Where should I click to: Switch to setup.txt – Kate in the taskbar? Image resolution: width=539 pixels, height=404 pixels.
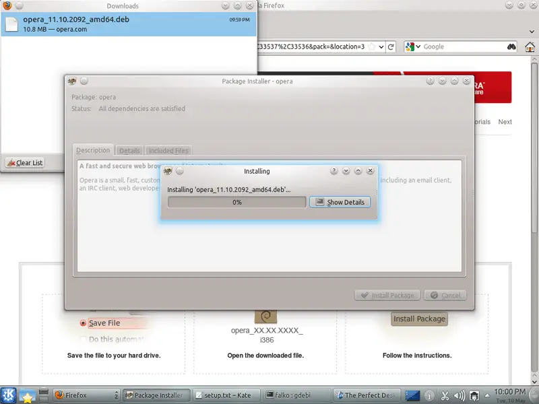(226, 395)
